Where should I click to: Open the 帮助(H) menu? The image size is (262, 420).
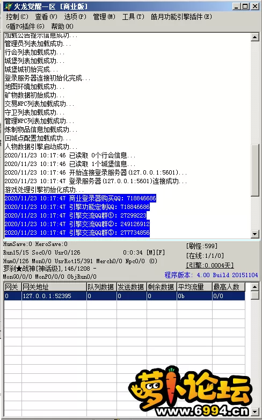coord(62,26)
